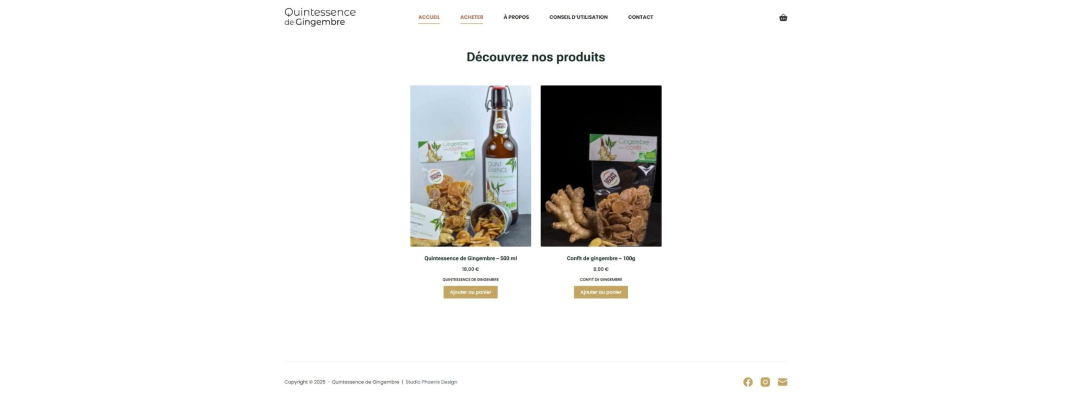
Task: Add Confit de gingembre 100g to cart
Action: [601, 292]
